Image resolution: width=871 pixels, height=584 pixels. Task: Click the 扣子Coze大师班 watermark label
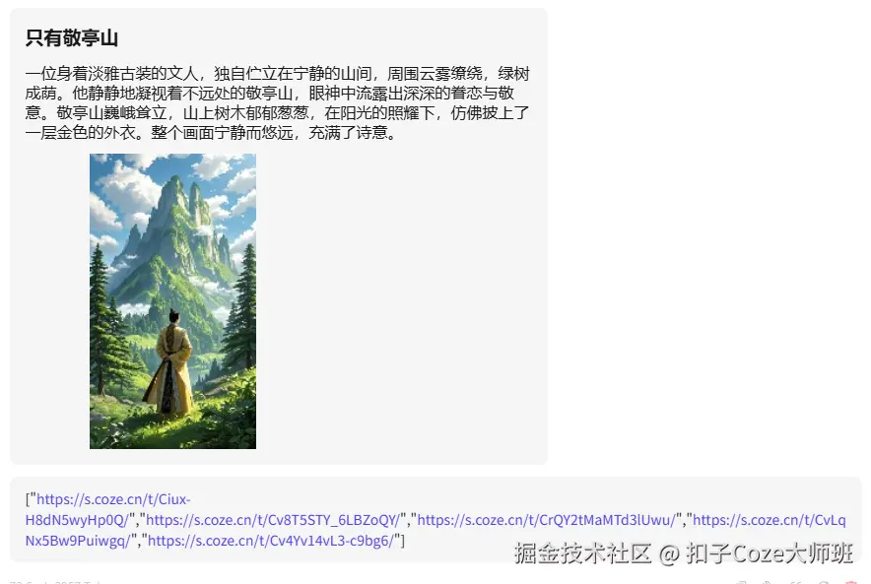[x=770, y=552]
